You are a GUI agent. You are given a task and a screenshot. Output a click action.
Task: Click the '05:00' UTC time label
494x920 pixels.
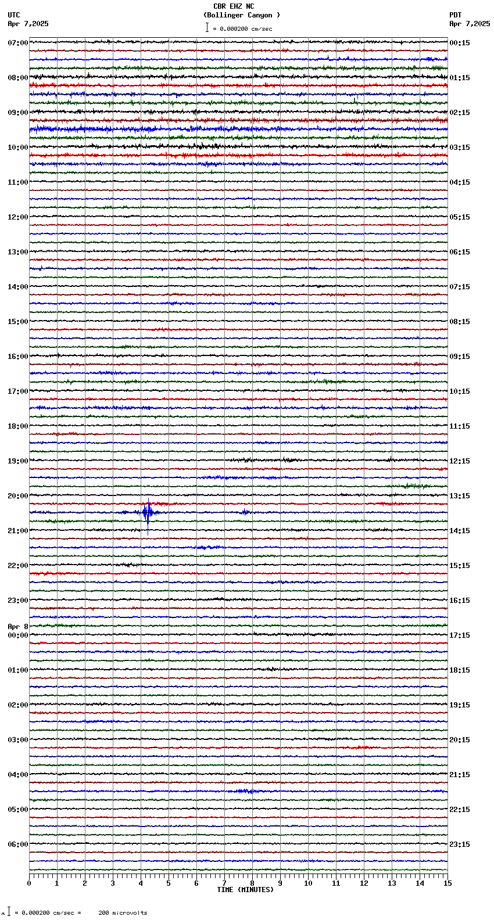[x=18, y=810]
